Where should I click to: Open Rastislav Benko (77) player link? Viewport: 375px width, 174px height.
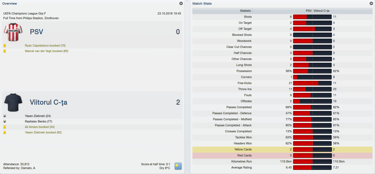38,121
